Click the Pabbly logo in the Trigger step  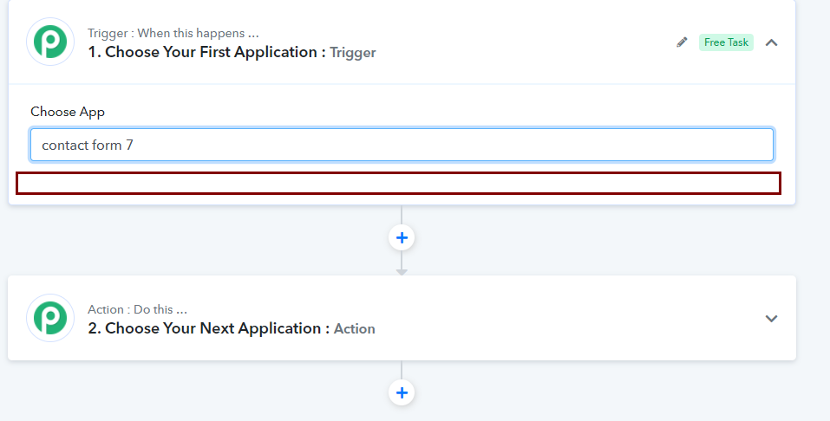(x=50, y=42)
